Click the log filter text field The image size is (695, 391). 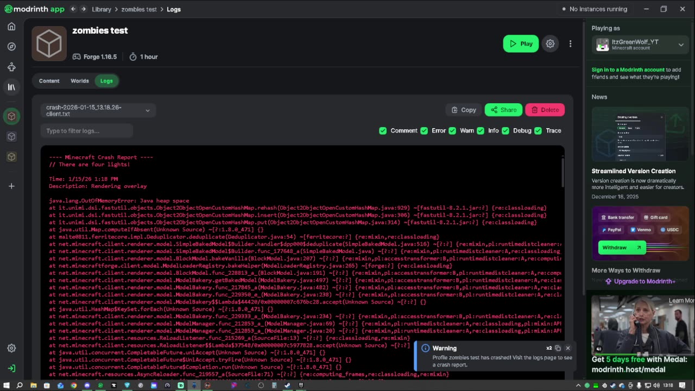[x=87, y=131]
